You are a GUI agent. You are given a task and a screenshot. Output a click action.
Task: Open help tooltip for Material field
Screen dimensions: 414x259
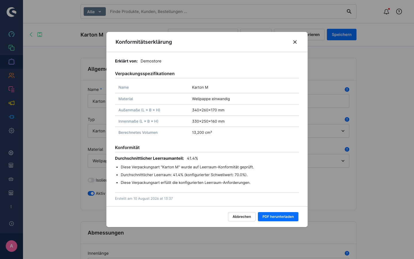(x=347, y=149)
